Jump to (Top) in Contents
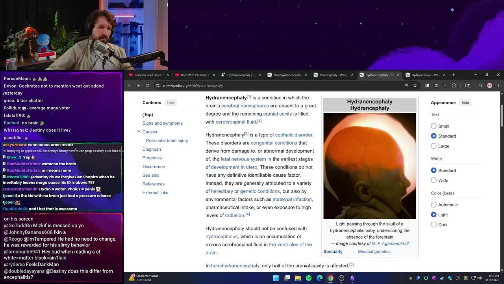This screenshot has width=504, height=284. coord(148,114)
